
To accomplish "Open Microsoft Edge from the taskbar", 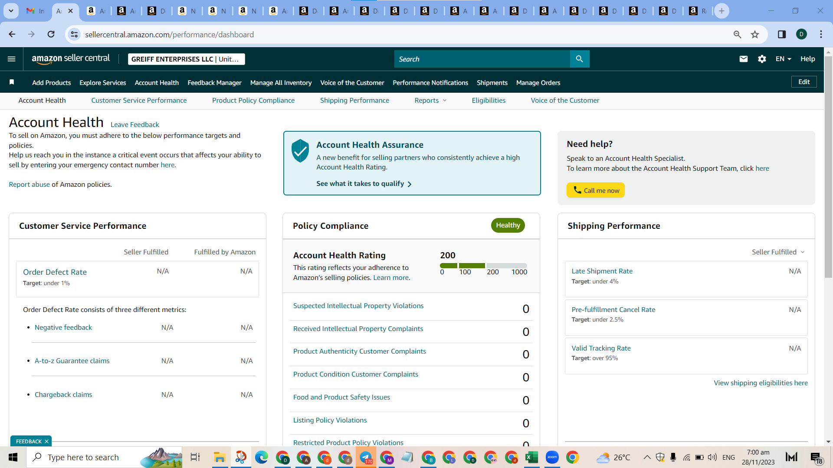I will [261, 457].
